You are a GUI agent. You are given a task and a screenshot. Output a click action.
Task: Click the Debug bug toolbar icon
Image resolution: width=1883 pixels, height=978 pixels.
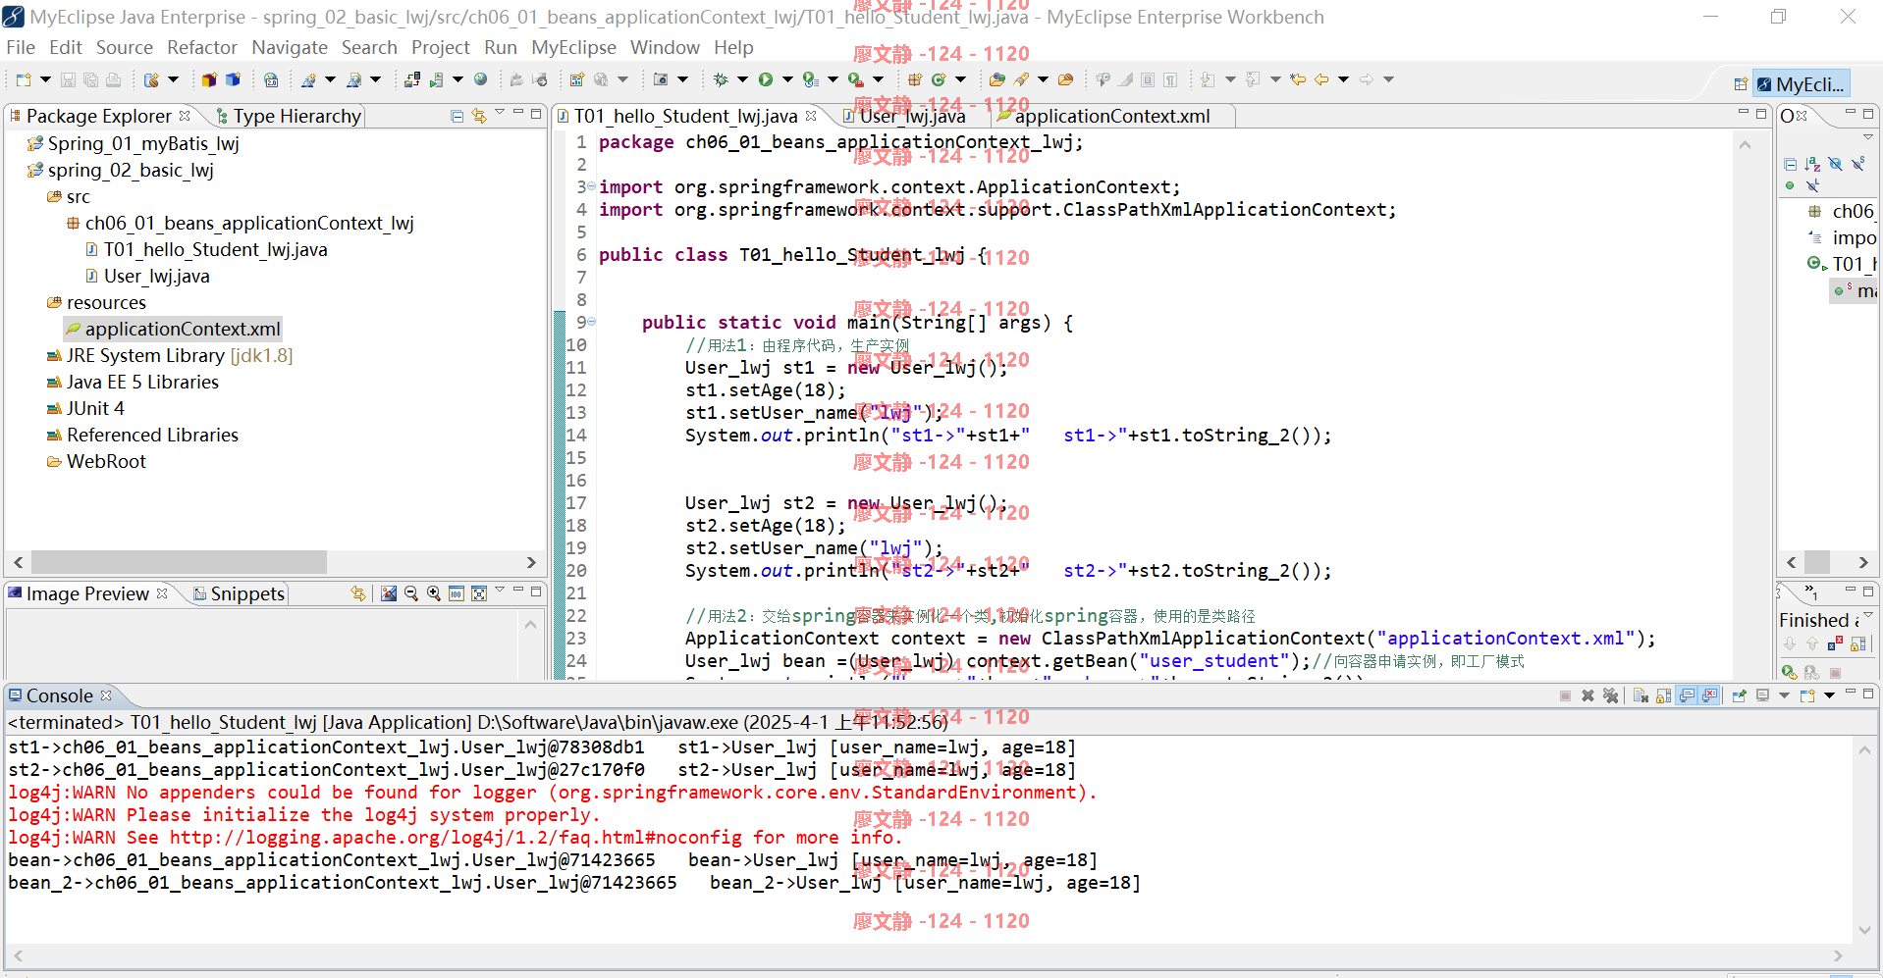point(721,79)
